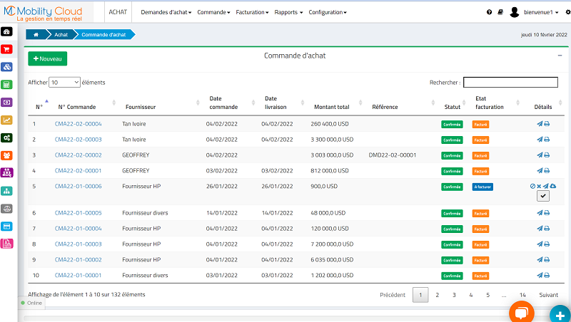Open the Afficher elements count dropdown

(x=64, y=83)
